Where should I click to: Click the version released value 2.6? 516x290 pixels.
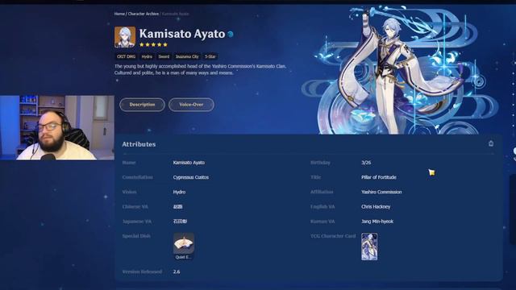[x=177, y=271]
